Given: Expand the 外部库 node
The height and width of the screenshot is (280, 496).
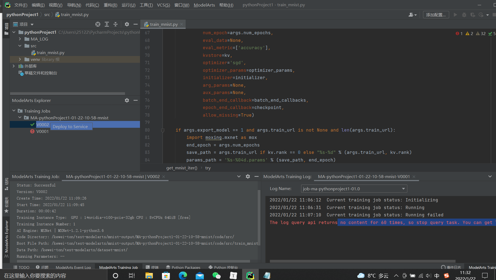Looking at the screenshot, I should click(x=14, y=66).
